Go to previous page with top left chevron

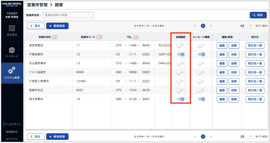(195, 26)
